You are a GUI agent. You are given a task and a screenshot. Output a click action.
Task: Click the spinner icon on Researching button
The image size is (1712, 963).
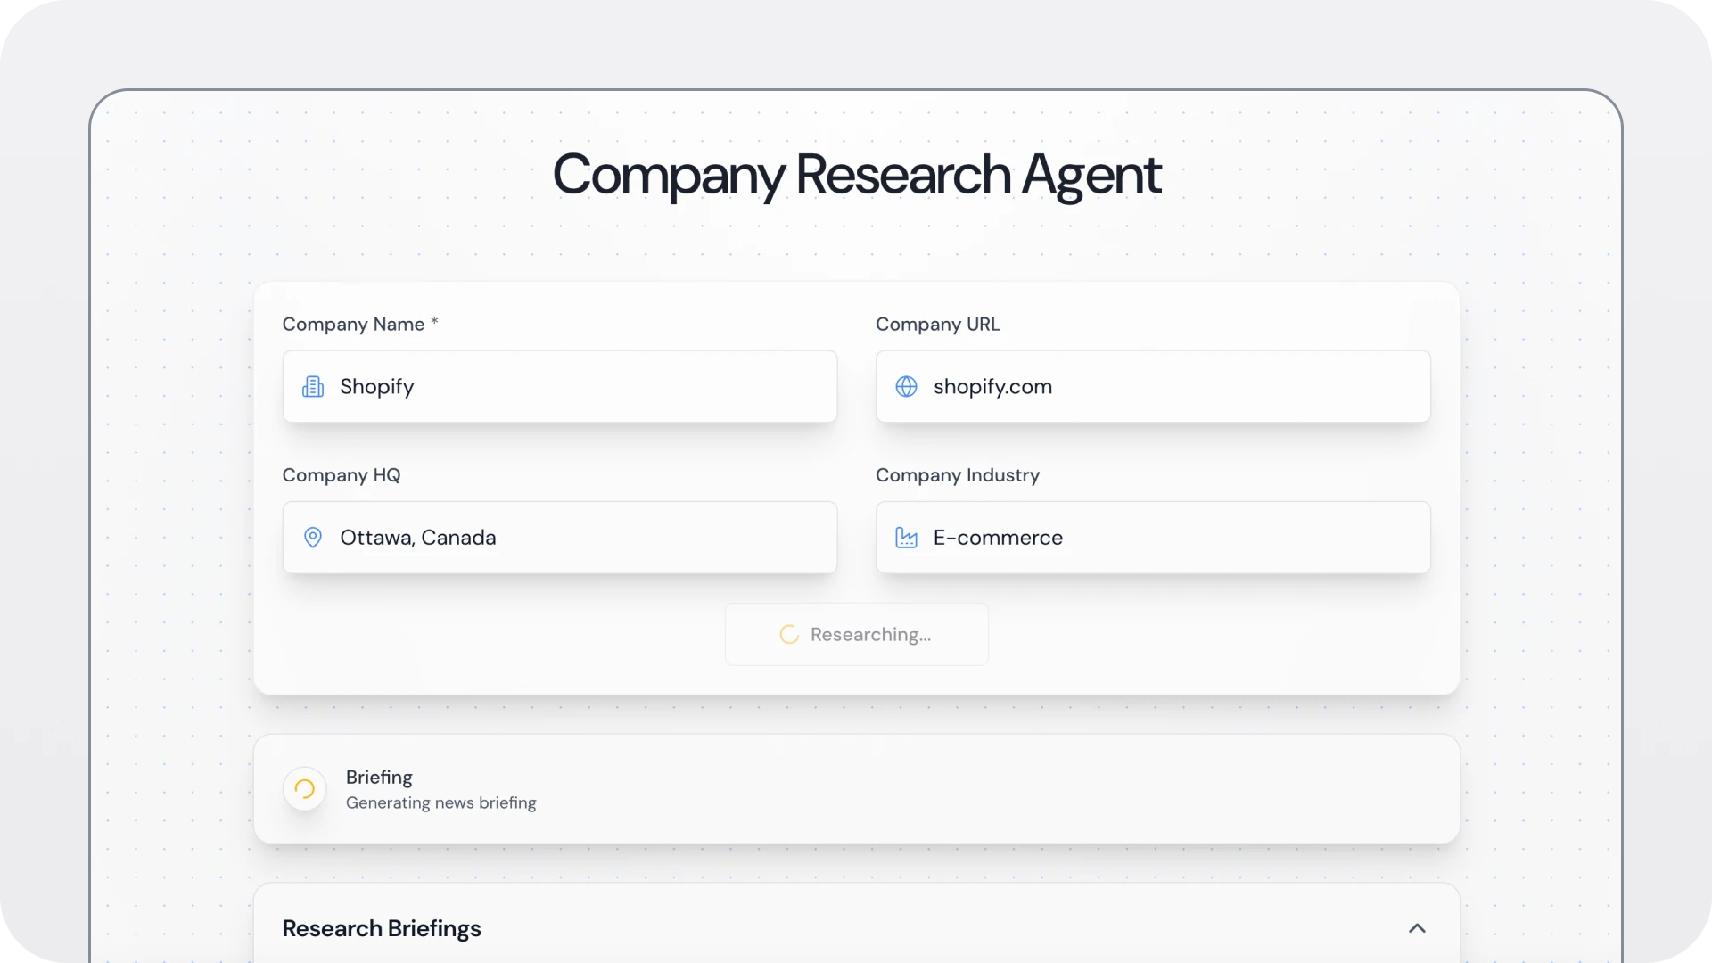[789, 635]
